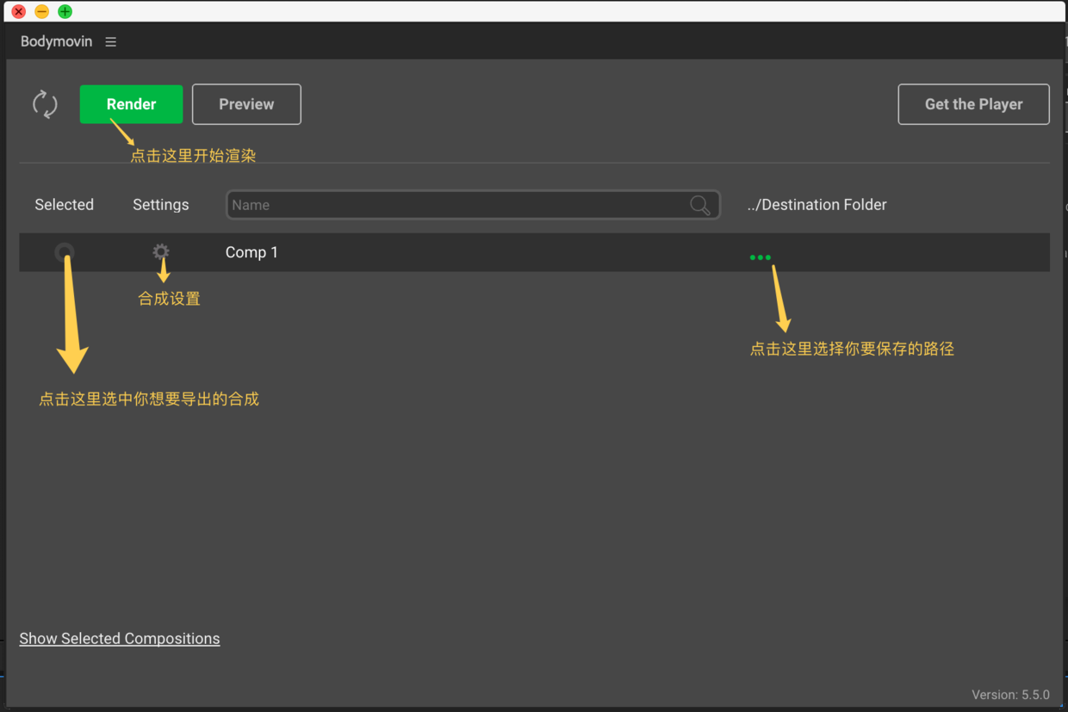Click the Version 5.5.0 label
The height and width of the screenshot is (712, 1068).
tap(1010, 695)
